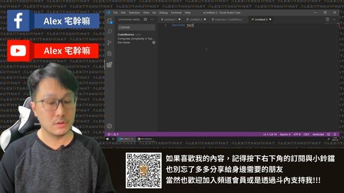Open the Manage gear in activity bar
Viewport: 344px width, 193px height.
[109, 126]
